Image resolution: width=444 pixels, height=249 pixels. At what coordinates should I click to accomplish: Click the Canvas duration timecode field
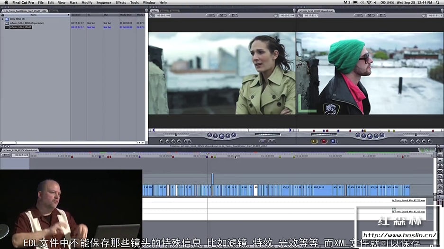click(311, 16)
